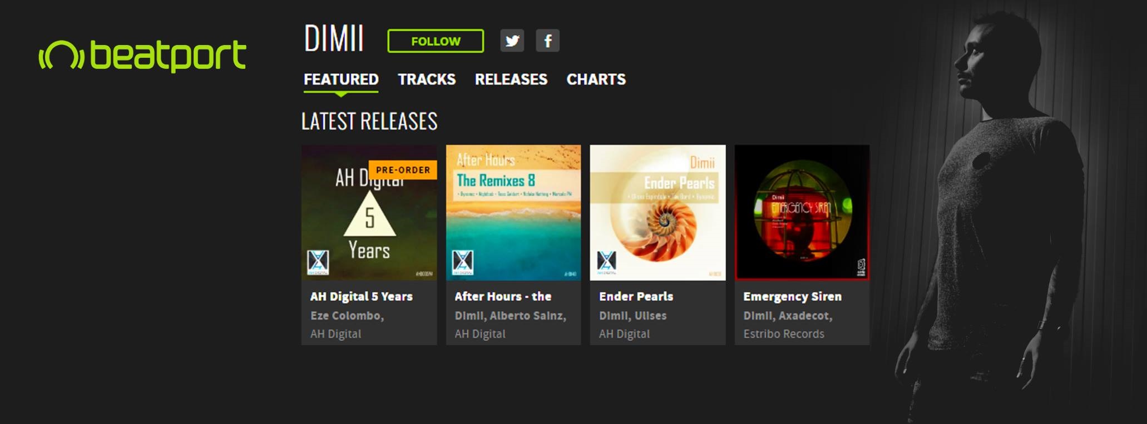Screen dimensions: 1147x424
Task: Open the Eze Colombo artist link
Action: click(x=347, y=316)
